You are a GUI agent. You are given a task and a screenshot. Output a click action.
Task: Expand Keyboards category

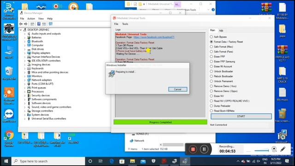[24, 69]
